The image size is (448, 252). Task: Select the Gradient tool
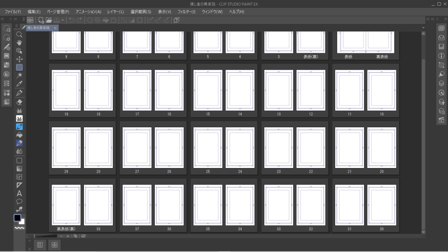pyautogui.click(x=19, y=168)
